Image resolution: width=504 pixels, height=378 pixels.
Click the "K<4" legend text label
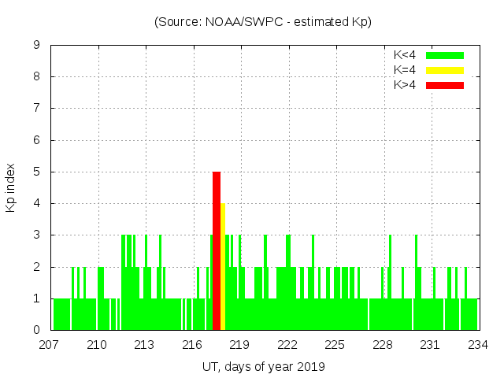point(405,55)
